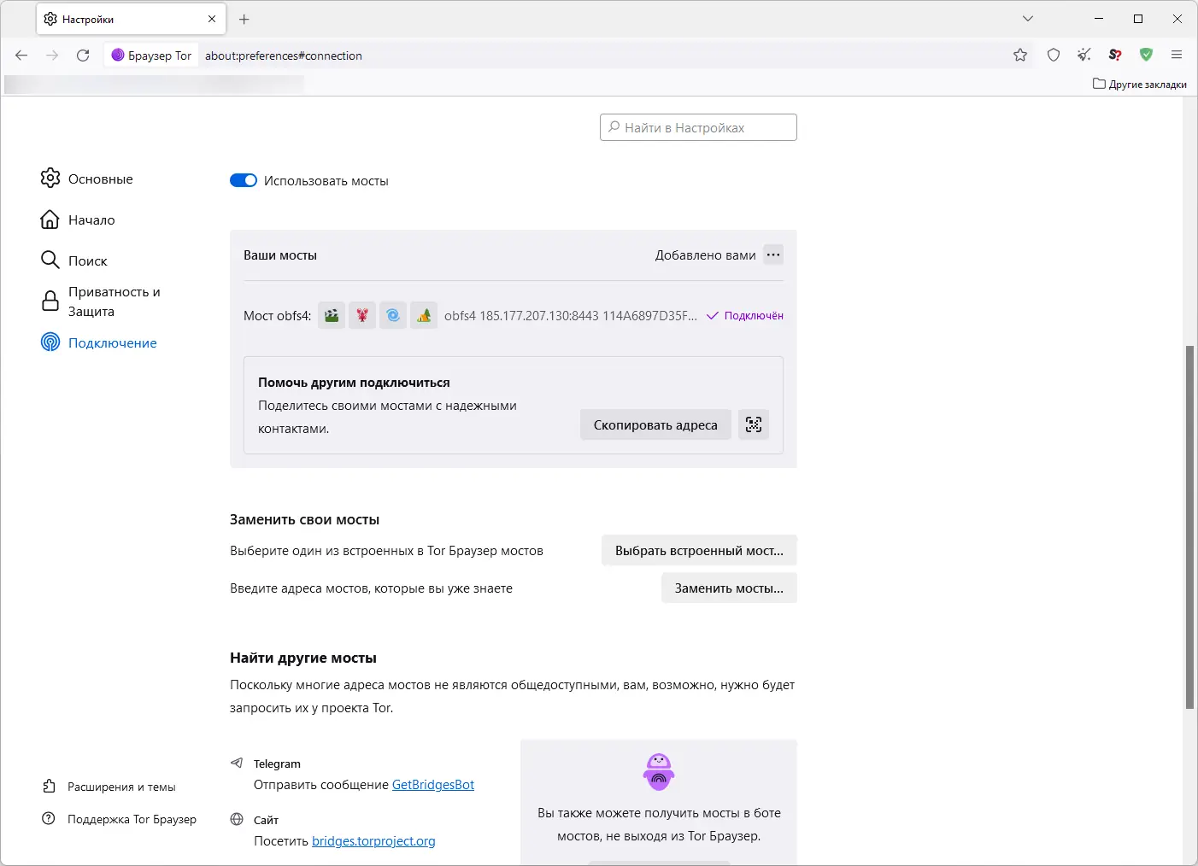The height and width of the screenshot is (866, 1198).
Task: Open the hamburger application menu
Action: [1177, 56]
